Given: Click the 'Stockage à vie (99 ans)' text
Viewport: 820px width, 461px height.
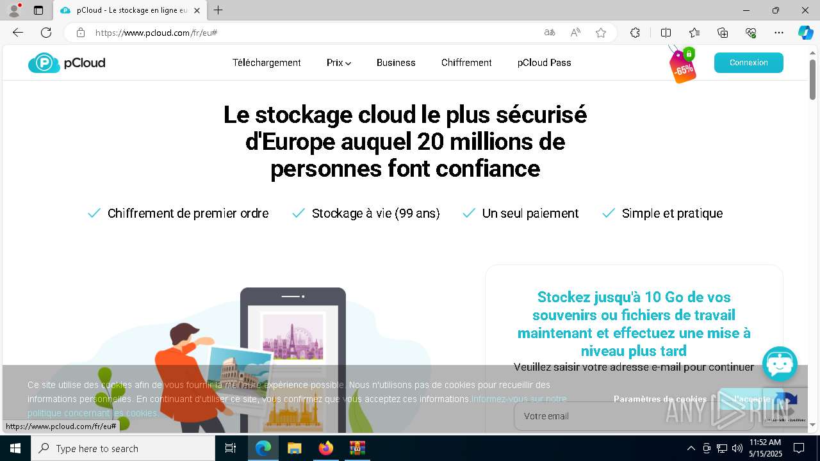Looking at the screenshot, I should click(375, 213).
